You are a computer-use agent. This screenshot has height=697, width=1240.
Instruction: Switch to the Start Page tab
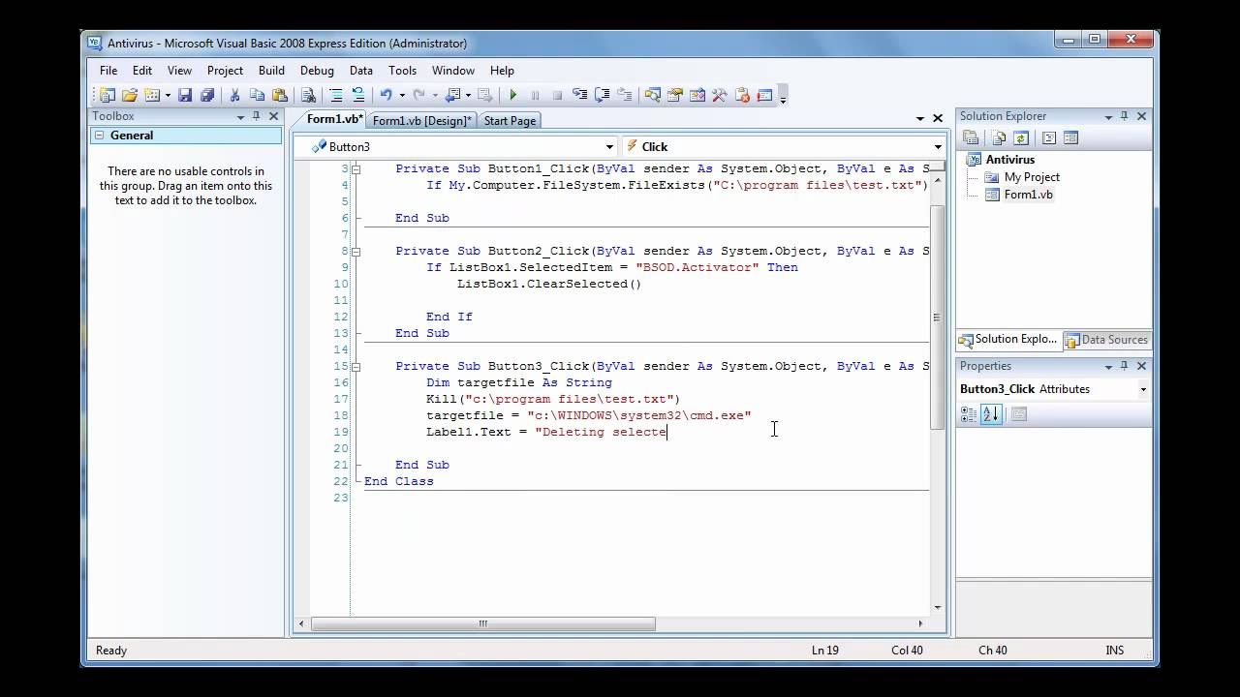pyautogui.click(x=510, y=121)
